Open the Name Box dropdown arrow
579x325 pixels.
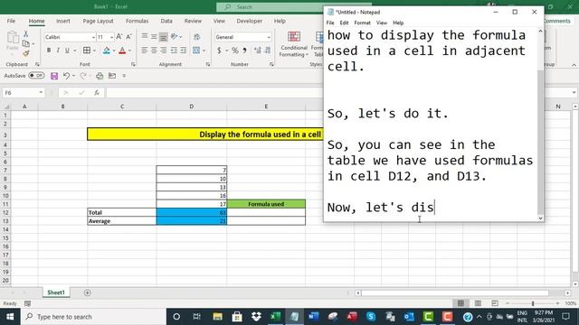tap(41, 92)
